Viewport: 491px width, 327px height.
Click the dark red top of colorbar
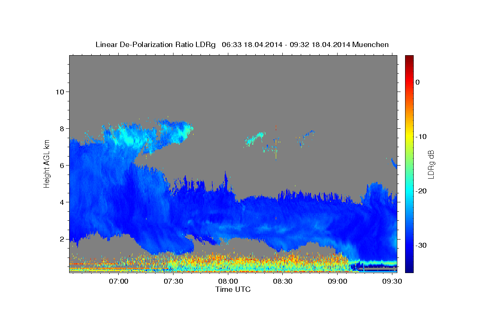point(409,59)
